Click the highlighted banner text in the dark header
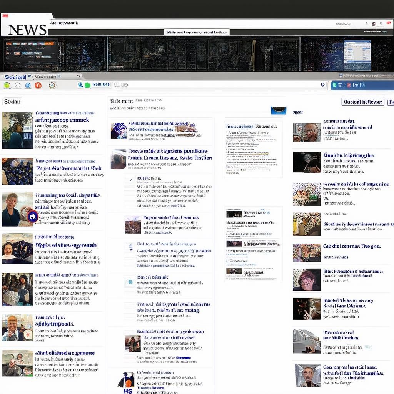The image size is (394, 394). [197, 32]
